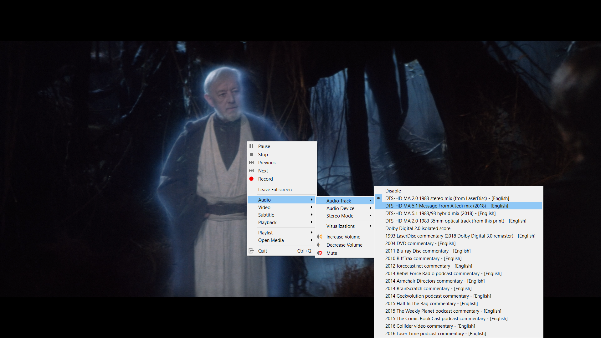Click the Decrease Volume speaker icon
The height and width of the screenshot is (338, 601).
[x=319, y=245]
